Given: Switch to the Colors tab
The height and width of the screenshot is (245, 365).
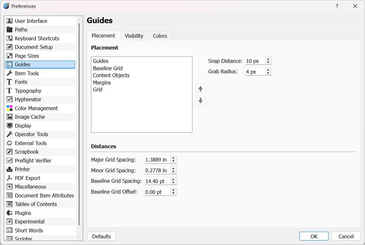Looking at the screenshot, I should (160, 36).
